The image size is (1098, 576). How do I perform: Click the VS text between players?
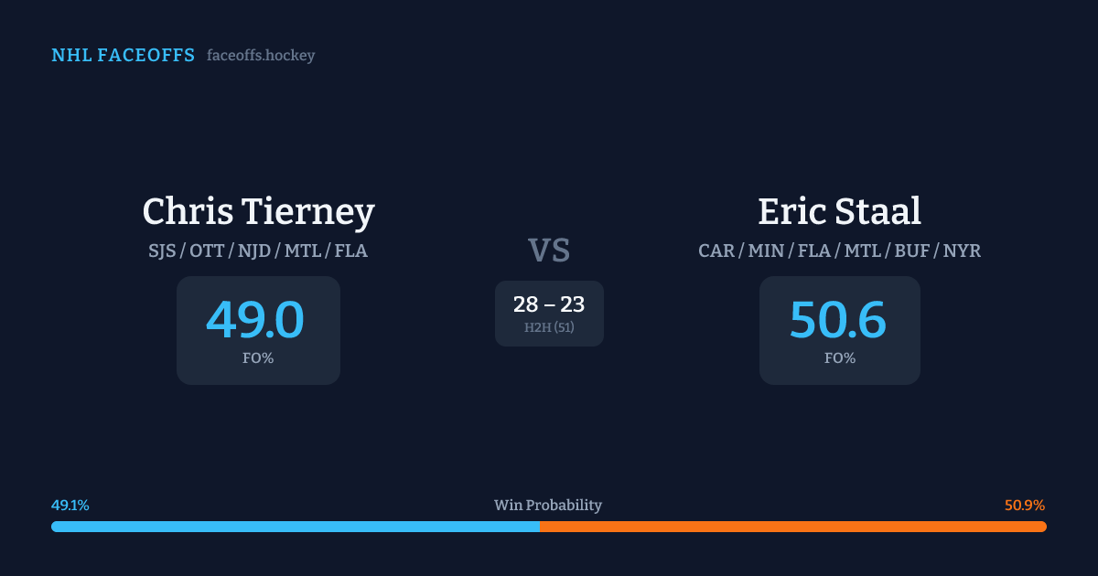pos(549,251)
